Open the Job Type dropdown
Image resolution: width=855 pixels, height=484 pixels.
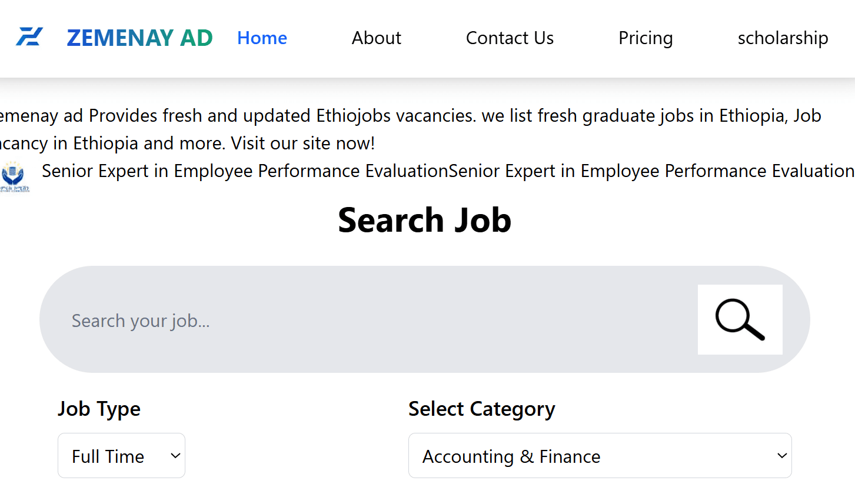tap(121, 455)
